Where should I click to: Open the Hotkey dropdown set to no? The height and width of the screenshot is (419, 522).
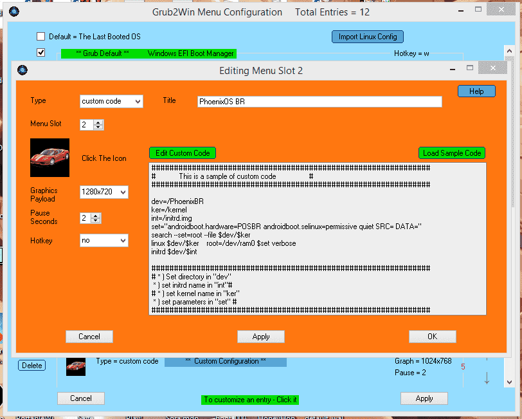coord(104,240)
